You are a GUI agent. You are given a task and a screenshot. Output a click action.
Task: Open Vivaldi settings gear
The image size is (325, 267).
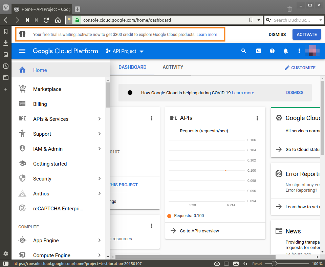point(6,254)
